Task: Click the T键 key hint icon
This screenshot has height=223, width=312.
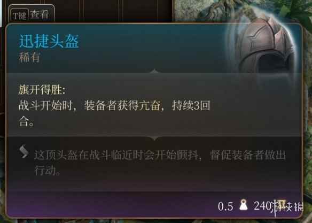Action: [x=19, y=15]
